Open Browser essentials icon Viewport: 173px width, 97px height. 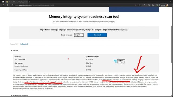[x=157, y=5]
